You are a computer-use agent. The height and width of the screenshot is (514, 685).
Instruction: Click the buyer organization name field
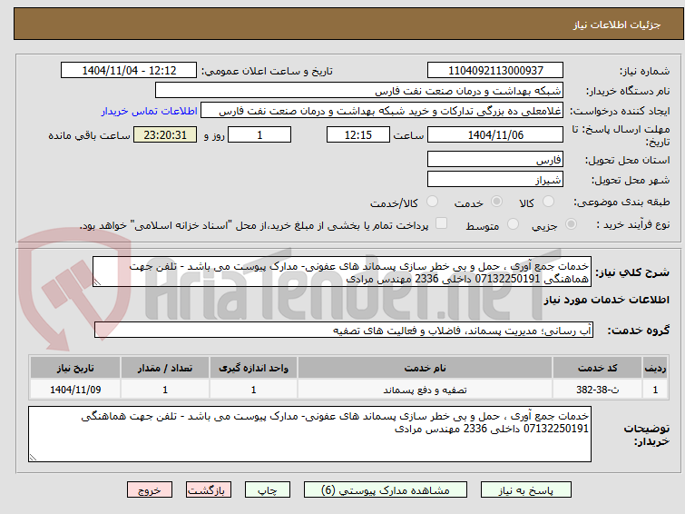pos(359,91)
